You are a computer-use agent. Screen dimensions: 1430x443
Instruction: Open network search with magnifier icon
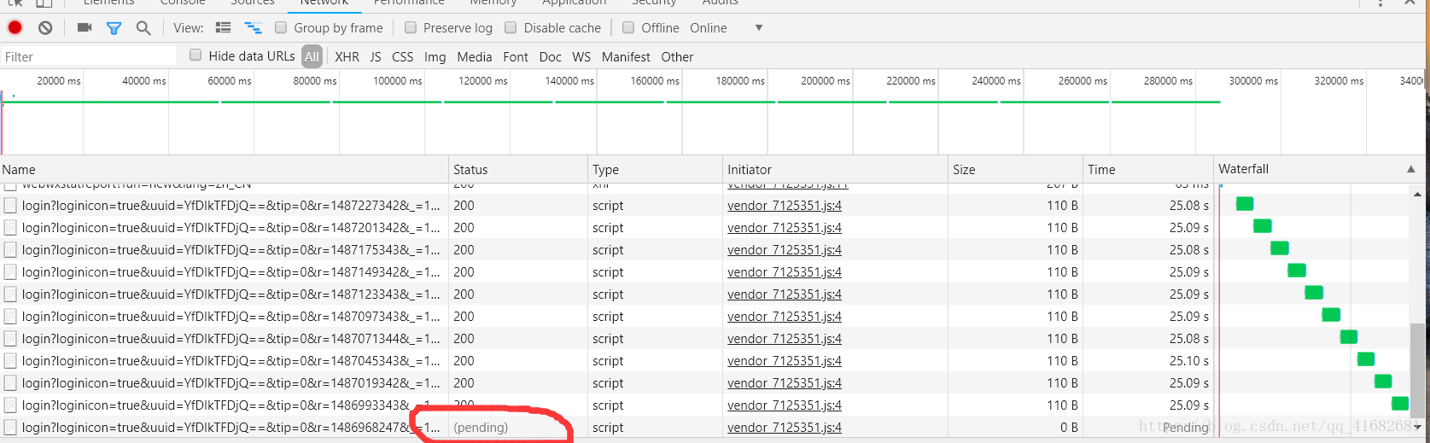tap(143, 28)
